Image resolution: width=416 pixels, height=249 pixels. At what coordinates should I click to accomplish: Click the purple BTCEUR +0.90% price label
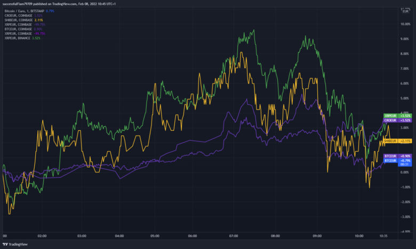tap(397, 155)
